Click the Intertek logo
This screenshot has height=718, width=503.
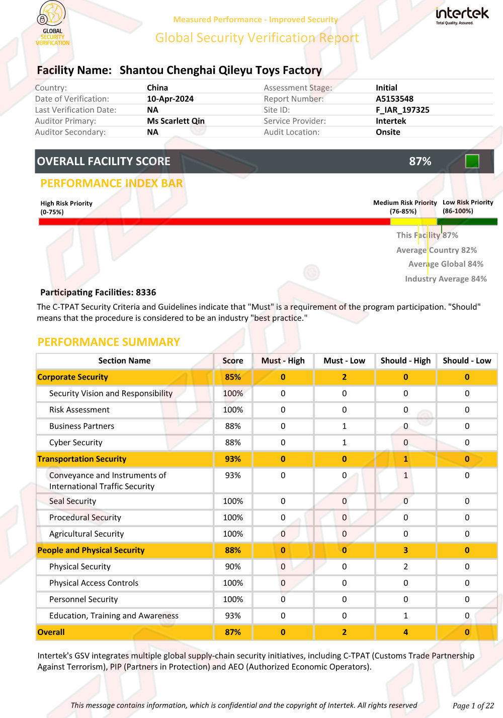(x=462, y=16)
